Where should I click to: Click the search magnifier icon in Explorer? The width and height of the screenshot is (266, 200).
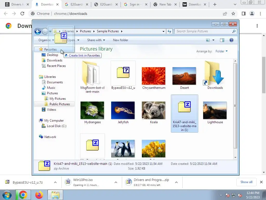click(x=234, y=31)
